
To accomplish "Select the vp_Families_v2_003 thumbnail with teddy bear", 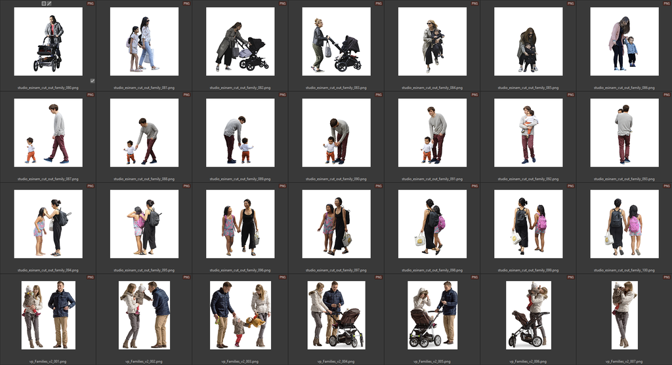I will click(240, 315).
